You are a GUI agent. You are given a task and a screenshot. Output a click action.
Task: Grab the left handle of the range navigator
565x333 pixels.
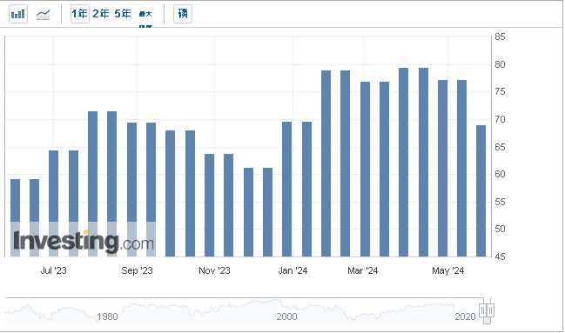[x=483, y=310]
